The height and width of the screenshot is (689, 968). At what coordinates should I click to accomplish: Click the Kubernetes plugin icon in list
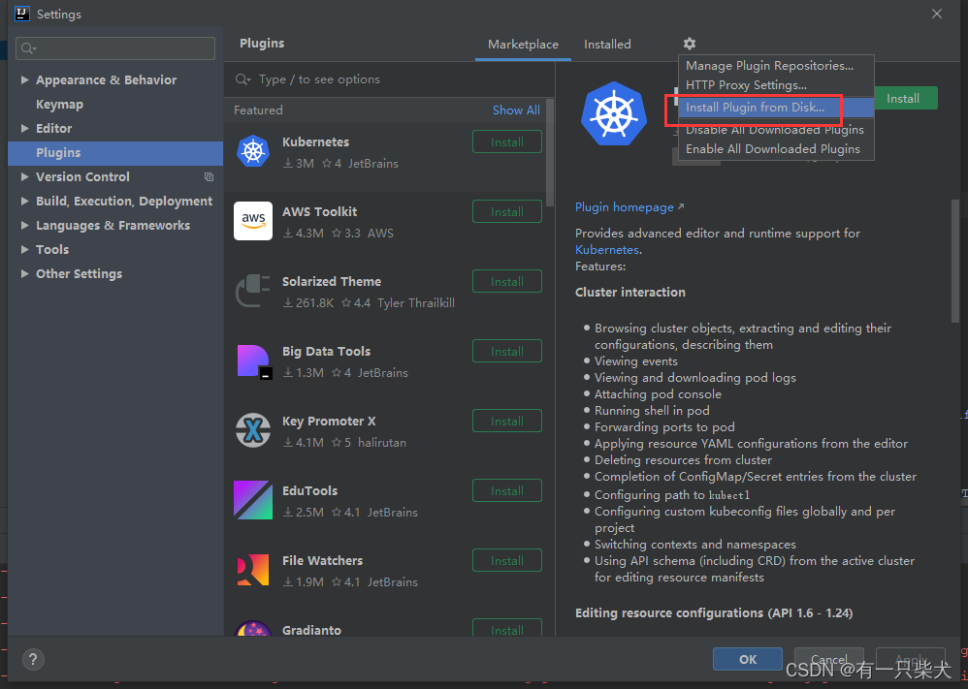[253, 151]
